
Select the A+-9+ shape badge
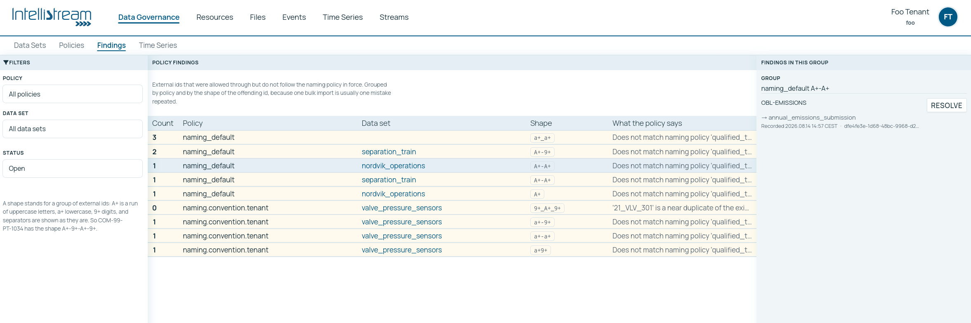point(542,152)
